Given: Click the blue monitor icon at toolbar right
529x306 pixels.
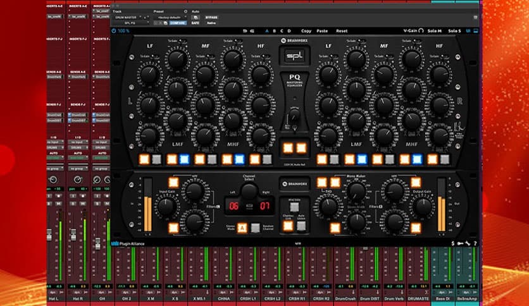Looking at the screenshot, I should pyautogui.click(x=476, y=31).
